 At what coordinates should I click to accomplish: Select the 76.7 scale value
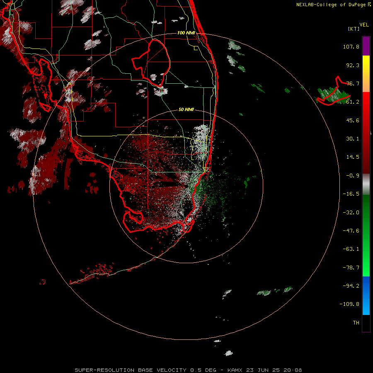pyautogui.click(x=353, y=83)
